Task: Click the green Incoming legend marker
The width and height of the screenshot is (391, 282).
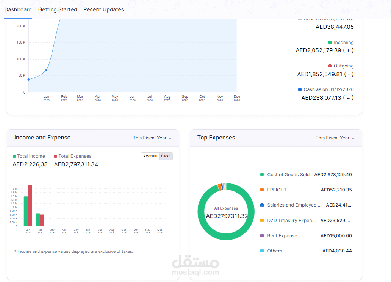Action: (x=330, y=42)
